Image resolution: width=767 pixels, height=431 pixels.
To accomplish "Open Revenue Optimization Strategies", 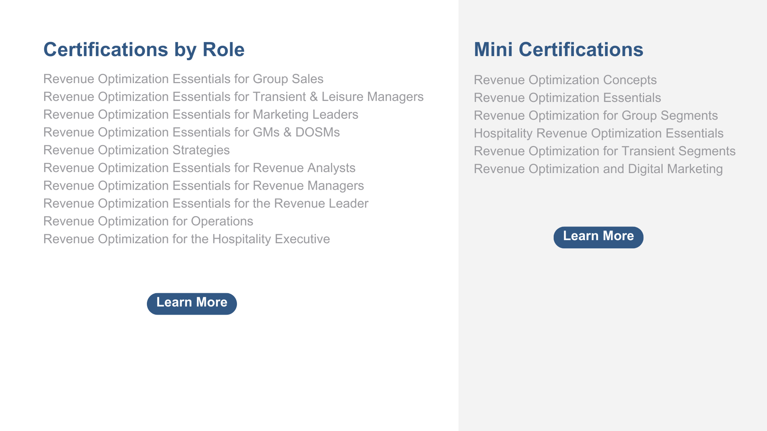I will (x=137, y=150).
